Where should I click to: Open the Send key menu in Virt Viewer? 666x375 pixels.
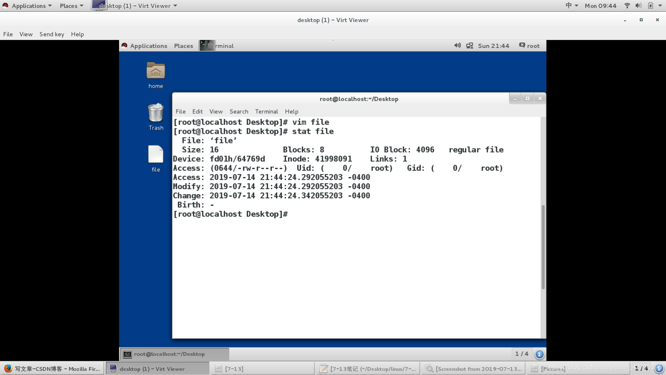pyautogui.click(x=52, y=34)
